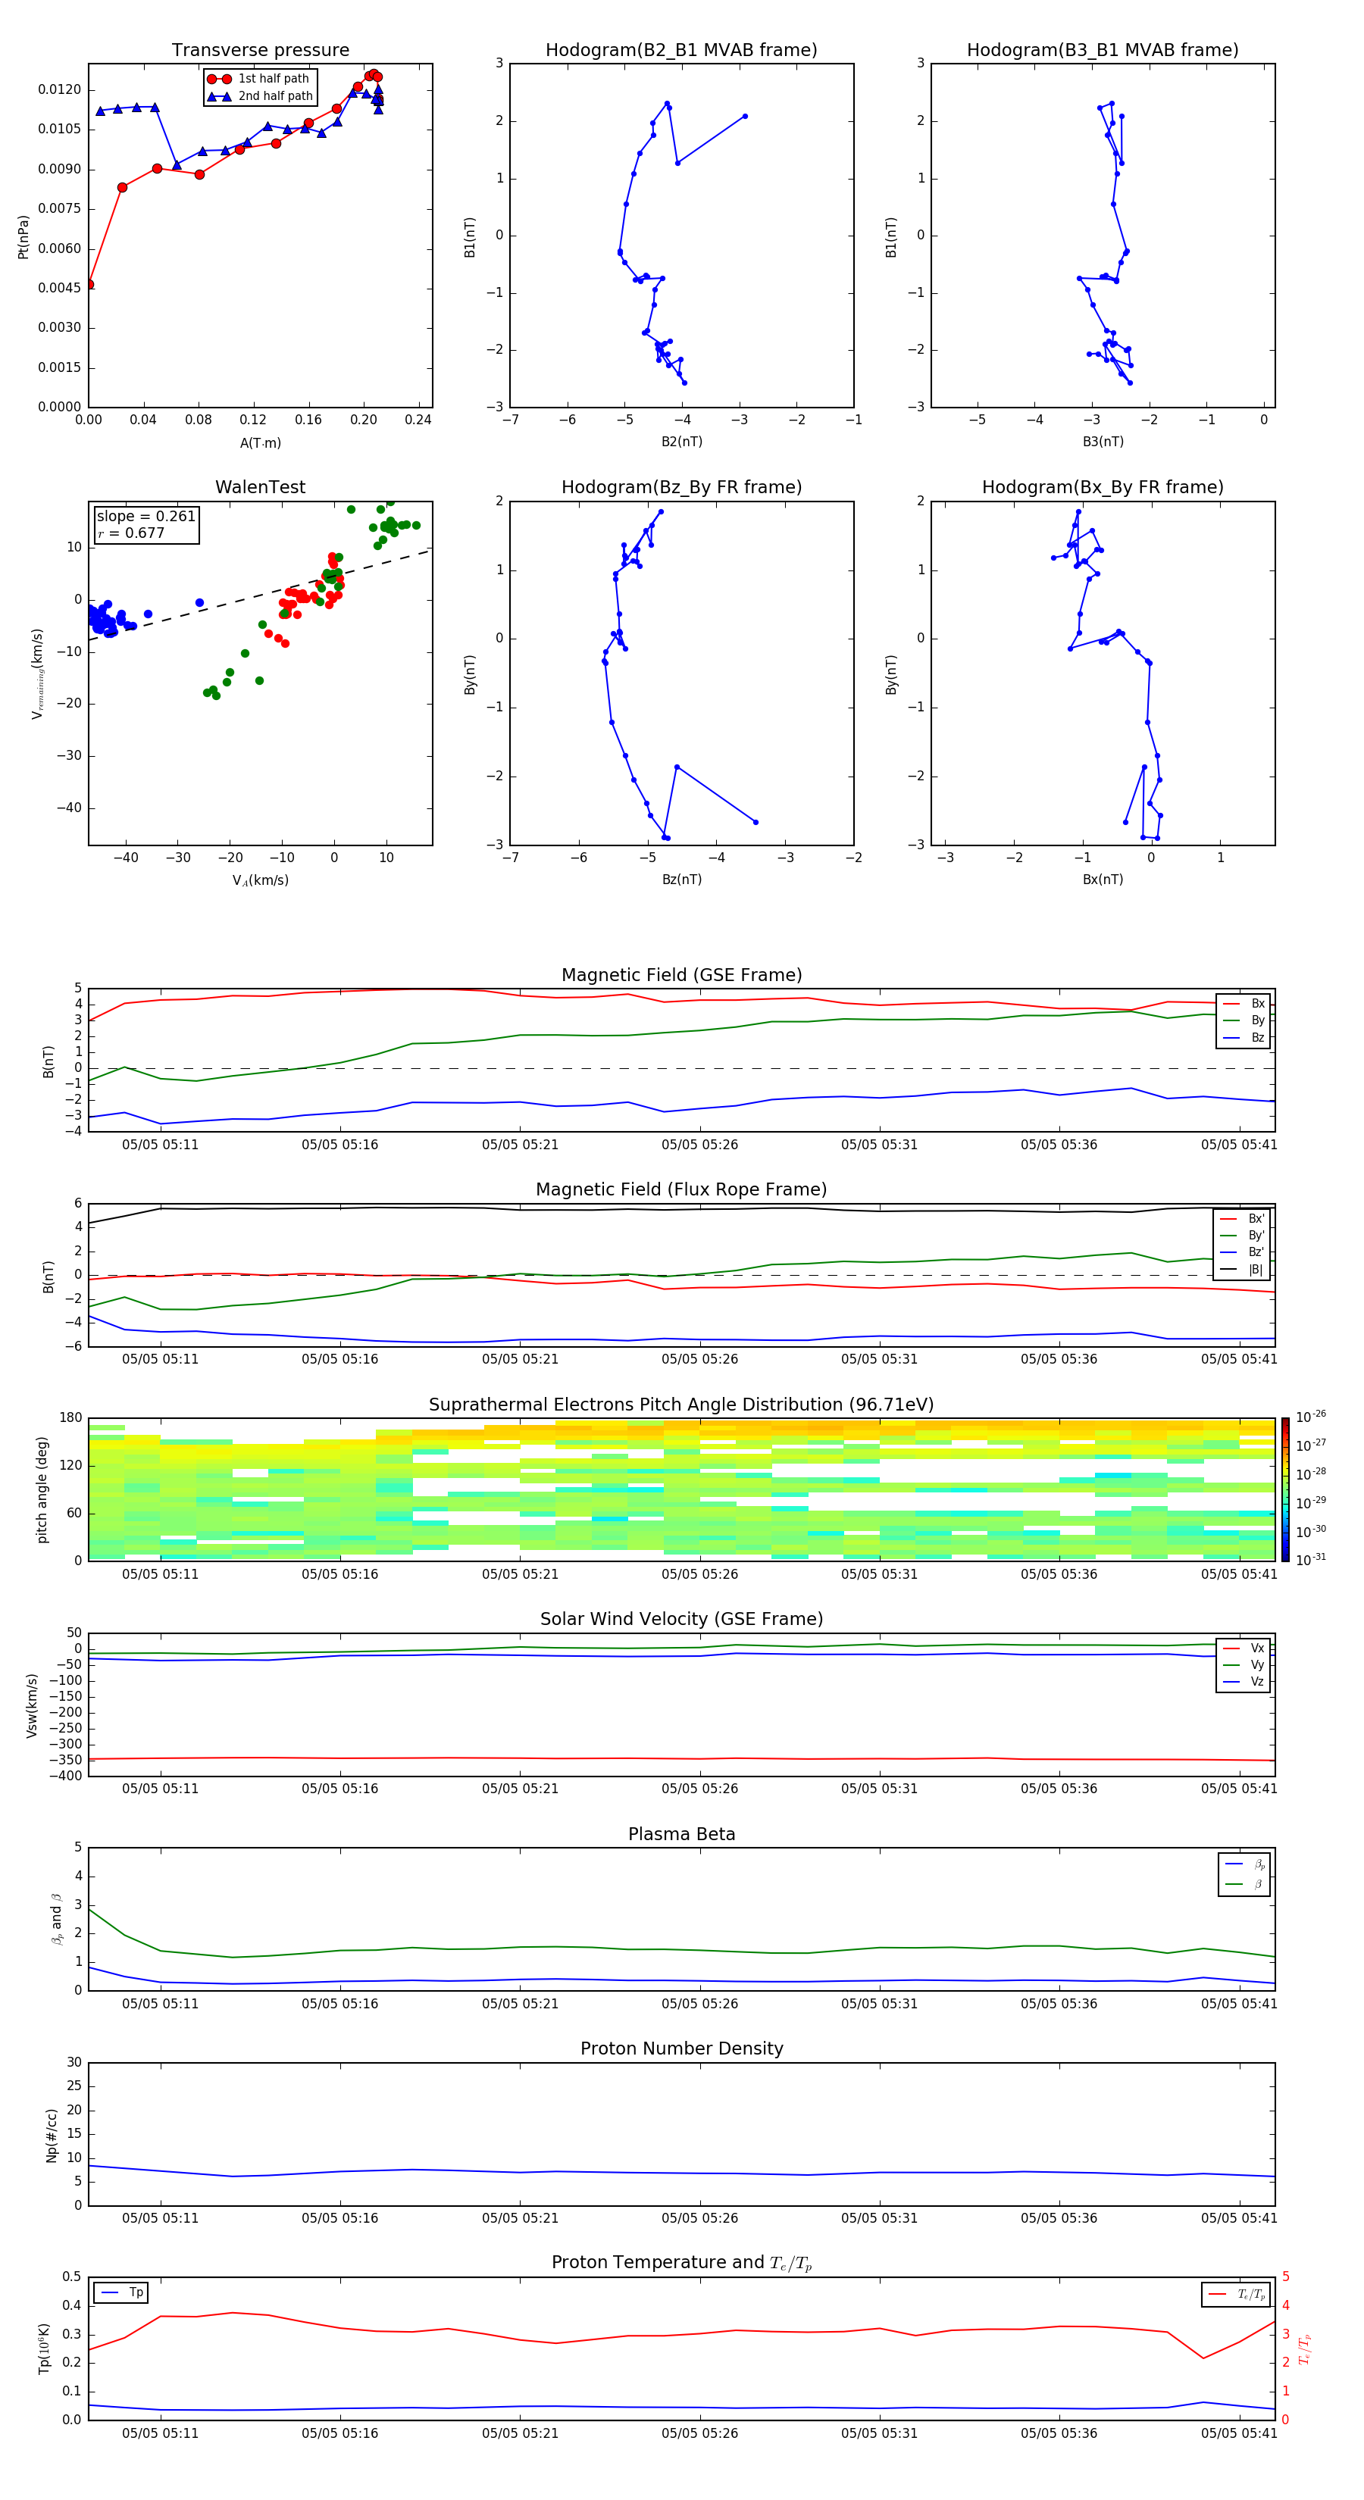Click the 'Transverse pressure' plot title
1364x2500 pixels.
tap(260, 51)
